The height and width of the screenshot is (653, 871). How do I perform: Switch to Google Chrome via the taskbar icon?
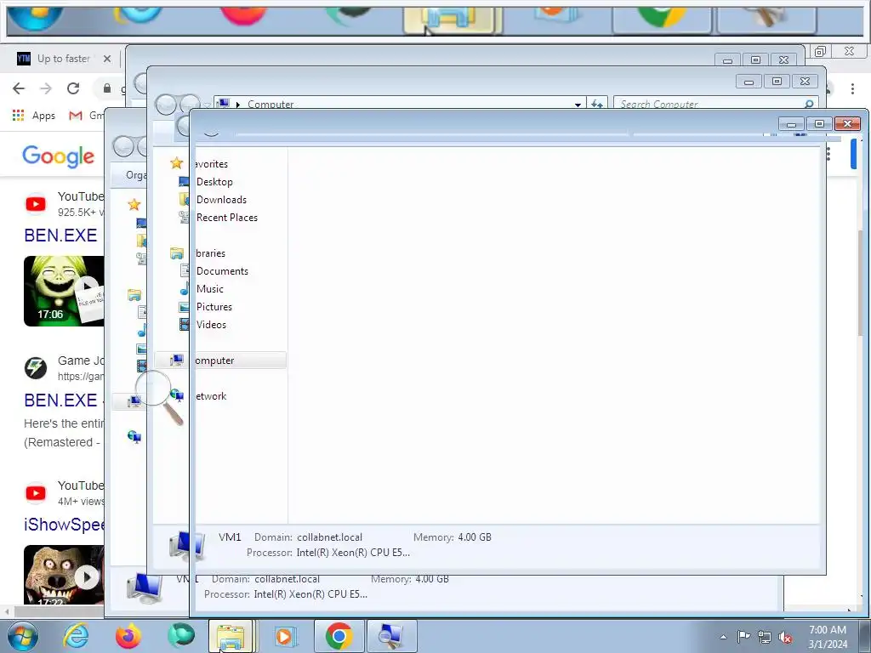click(339, 636)
